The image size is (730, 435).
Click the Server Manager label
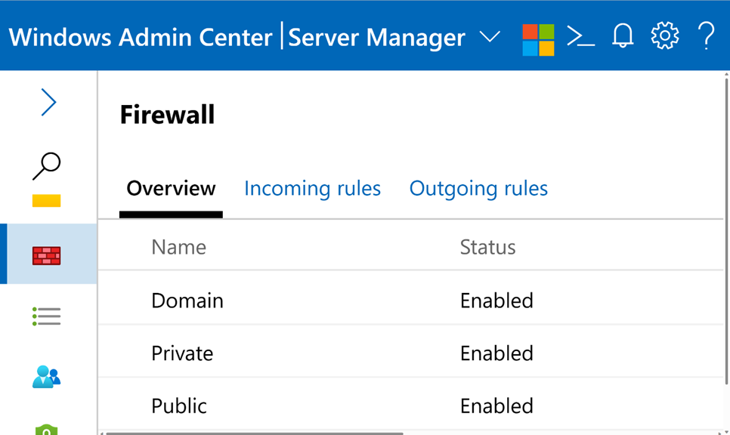coord(376,37)
